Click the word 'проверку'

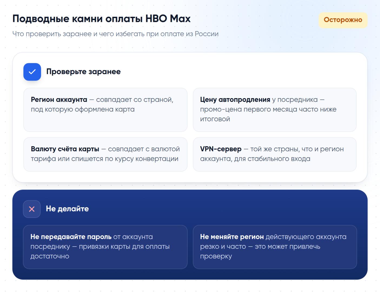point(216,257)
